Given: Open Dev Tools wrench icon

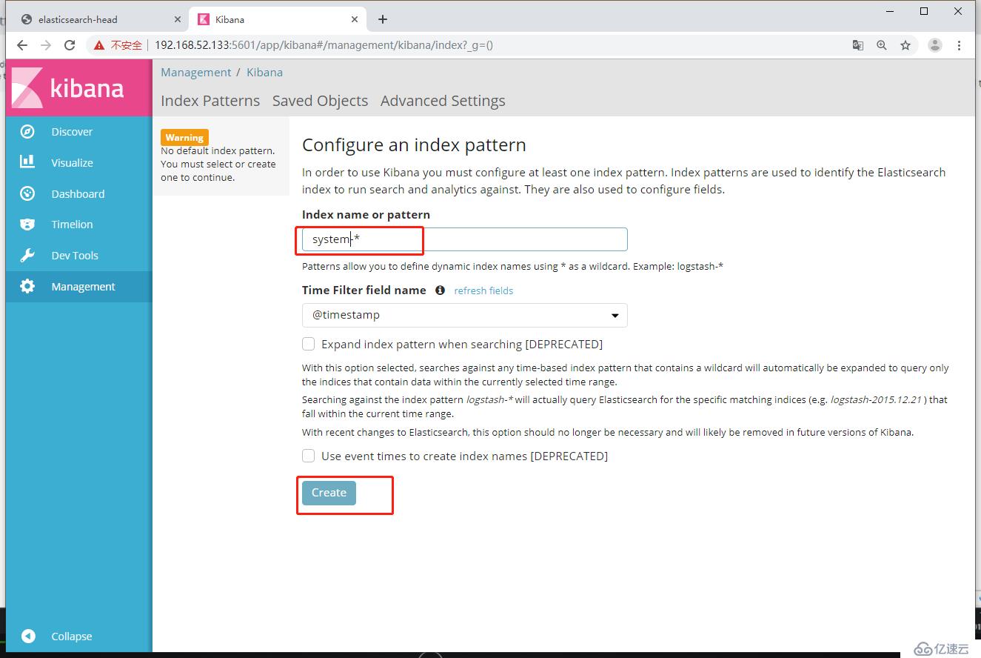Looking at the screenshot, I should tap(27, 256).
